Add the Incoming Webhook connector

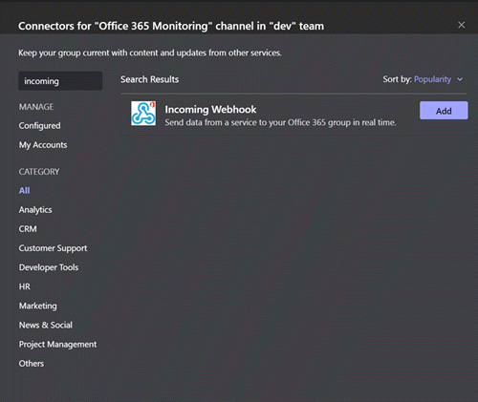coord(444,111)
